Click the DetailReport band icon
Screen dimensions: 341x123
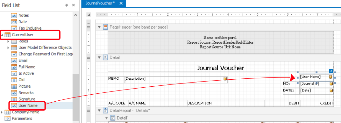105,110
